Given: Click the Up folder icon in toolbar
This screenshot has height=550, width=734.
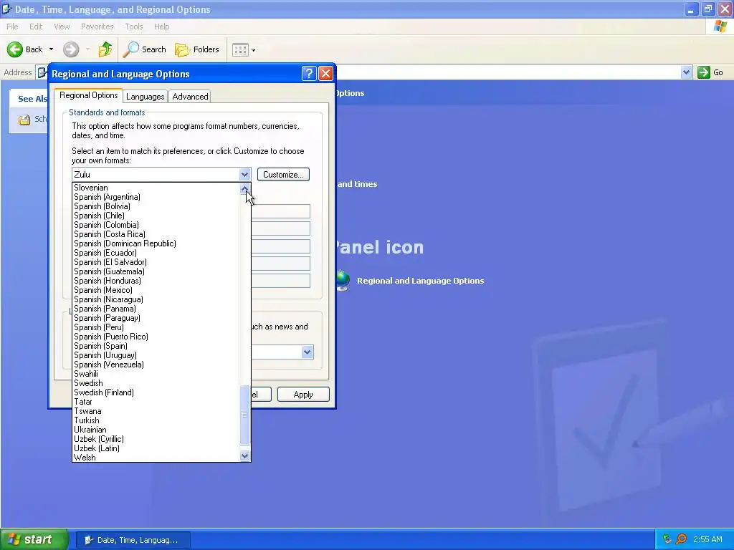Looking at the screenshot, I should click(x=105, y=49).
